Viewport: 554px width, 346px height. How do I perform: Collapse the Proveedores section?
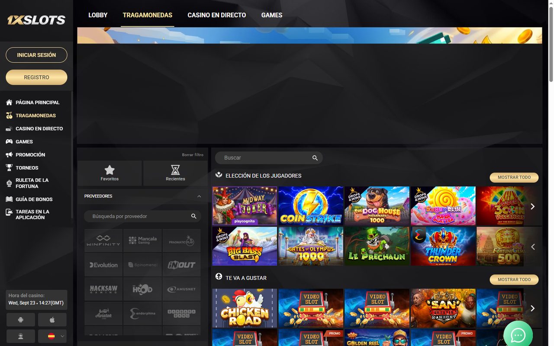click(x=199, y=196)
